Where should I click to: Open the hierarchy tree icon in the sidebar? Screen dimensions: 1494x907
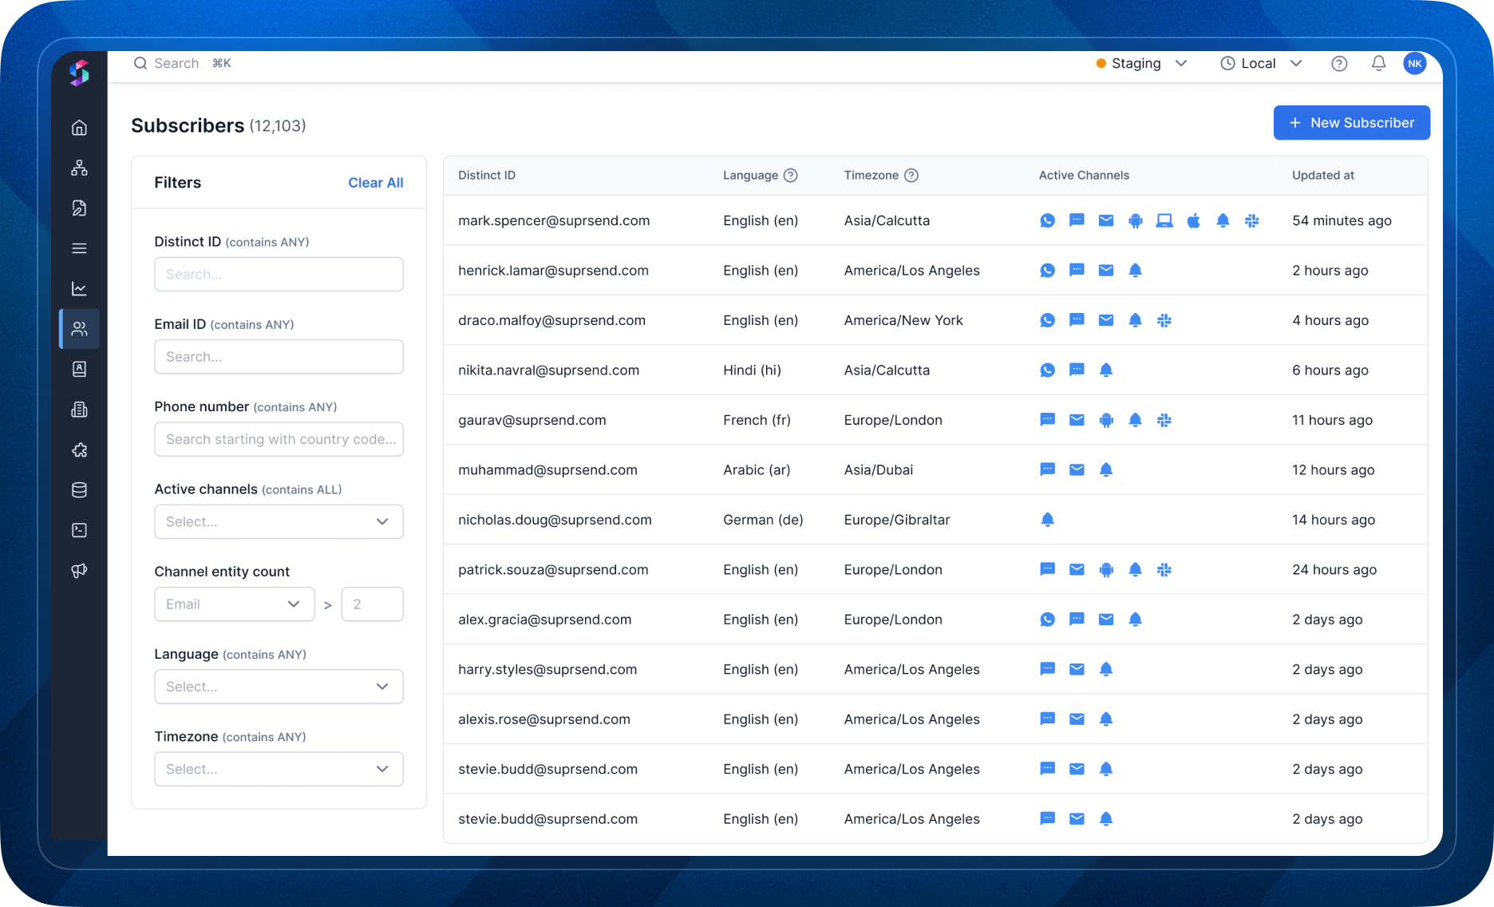click(x=79, y=168)
